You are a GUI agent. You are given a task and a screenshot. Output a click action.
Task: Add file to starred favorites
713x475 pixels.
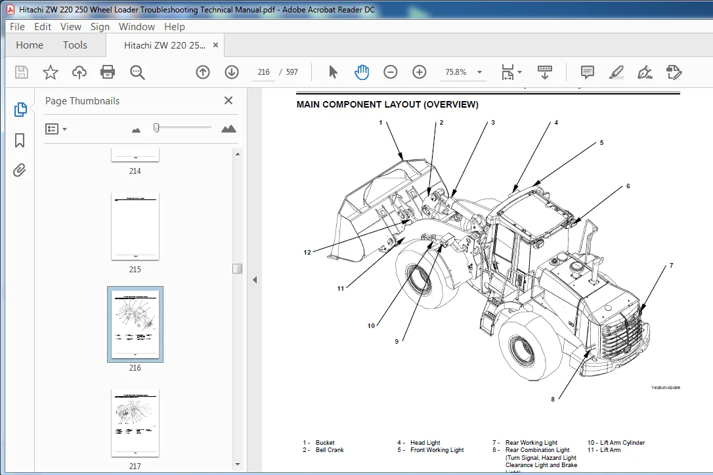click(51, 72)
